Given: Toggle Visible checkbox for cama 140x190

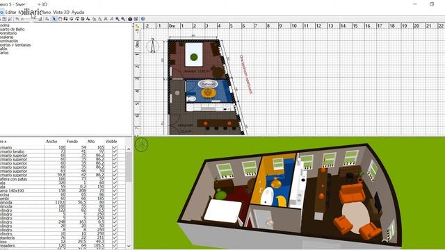Looking at the screenshot, I should (x=114, y=191).
